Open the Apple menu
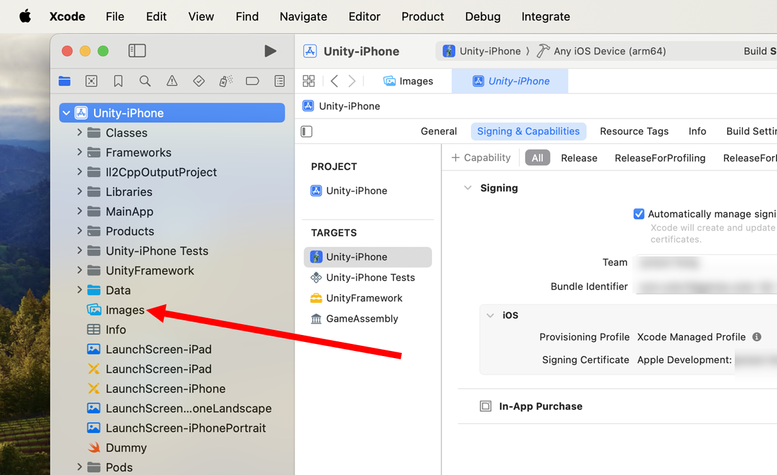Viewport: 777px width, 475px height. [x=25, y=17]
